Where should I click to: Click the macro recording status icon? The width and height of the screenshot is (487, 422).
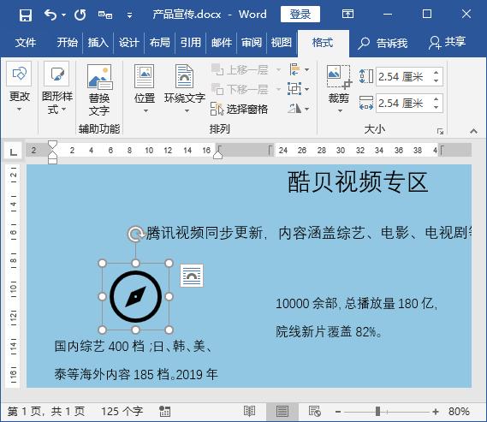pyautogui.click(x=164, y=412)
